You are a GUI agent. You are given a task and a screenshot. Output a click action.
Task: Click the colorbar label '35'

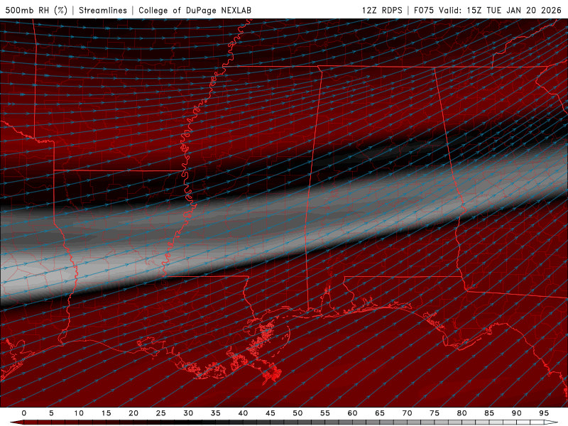216,413
